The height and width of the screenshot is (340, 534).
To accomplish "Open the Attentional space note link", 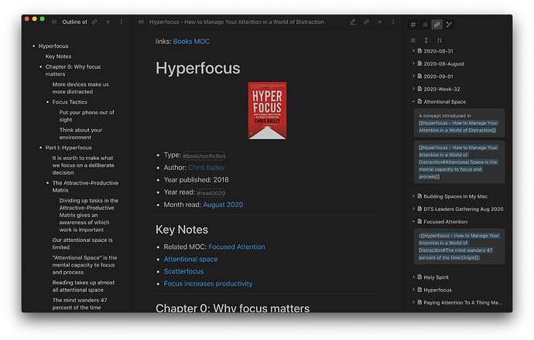I will coord(190,259).
